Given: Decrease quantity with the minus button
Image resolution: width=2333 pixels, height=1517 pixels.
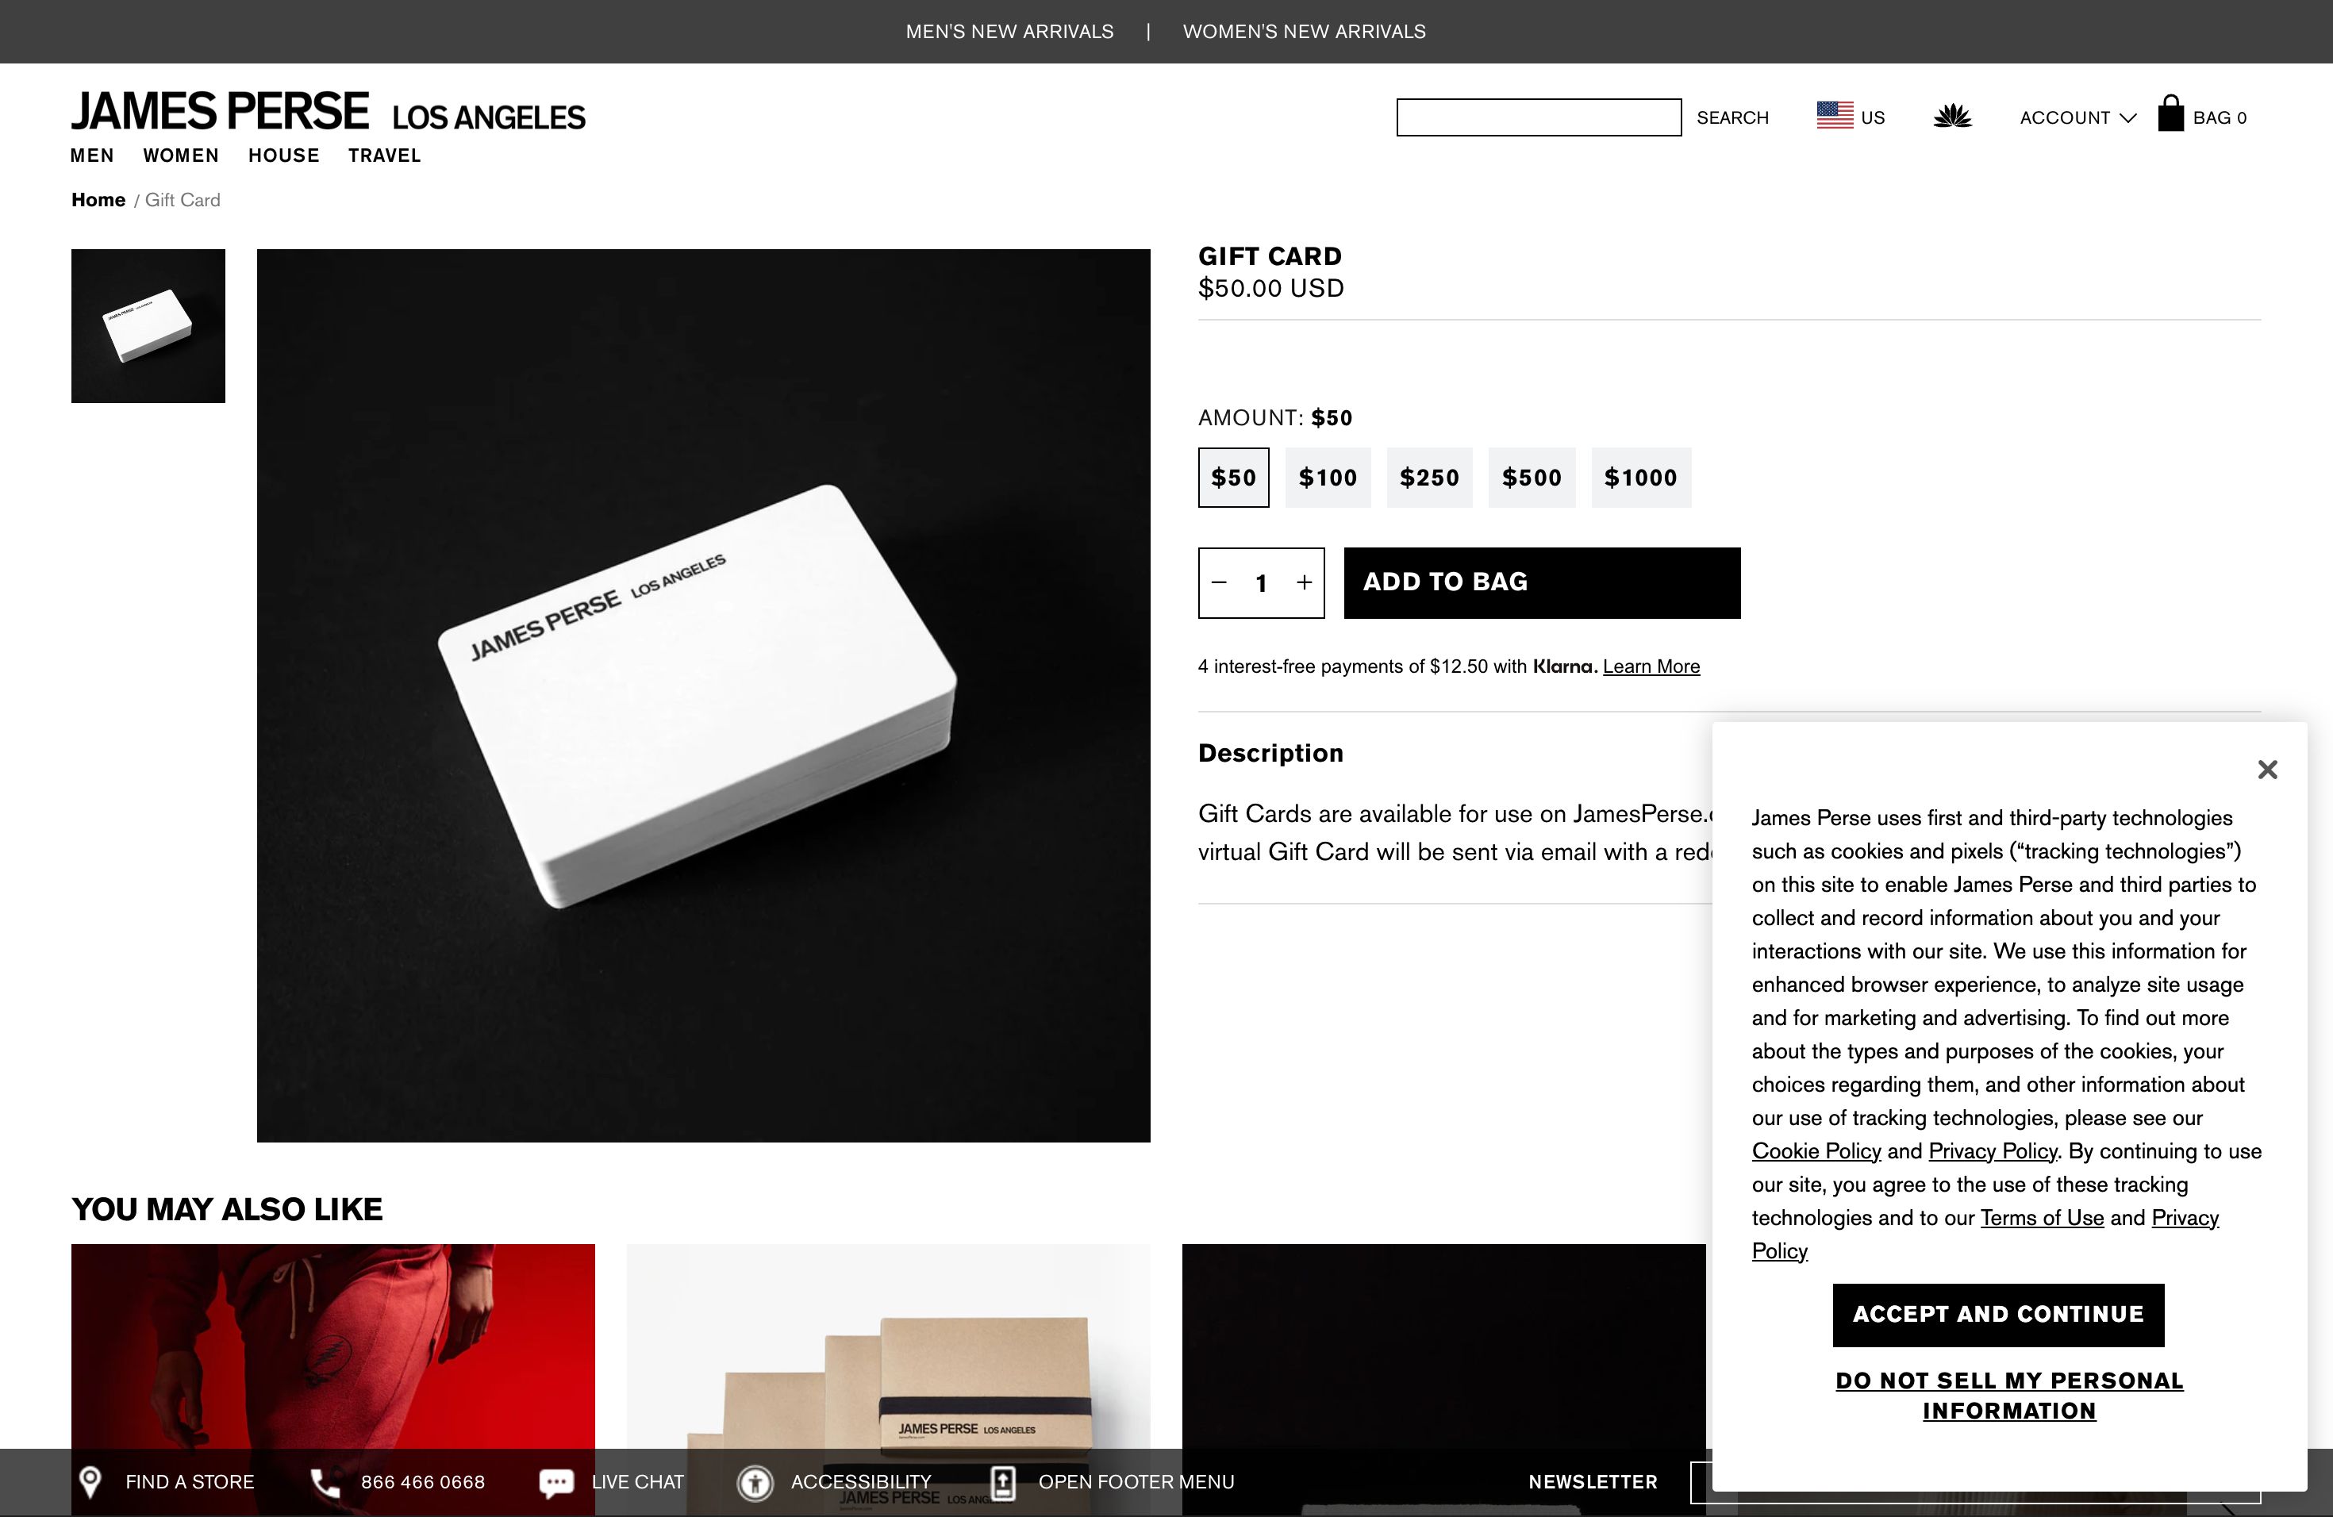Looking at the screenshot, I should [x=1218, y=583].
